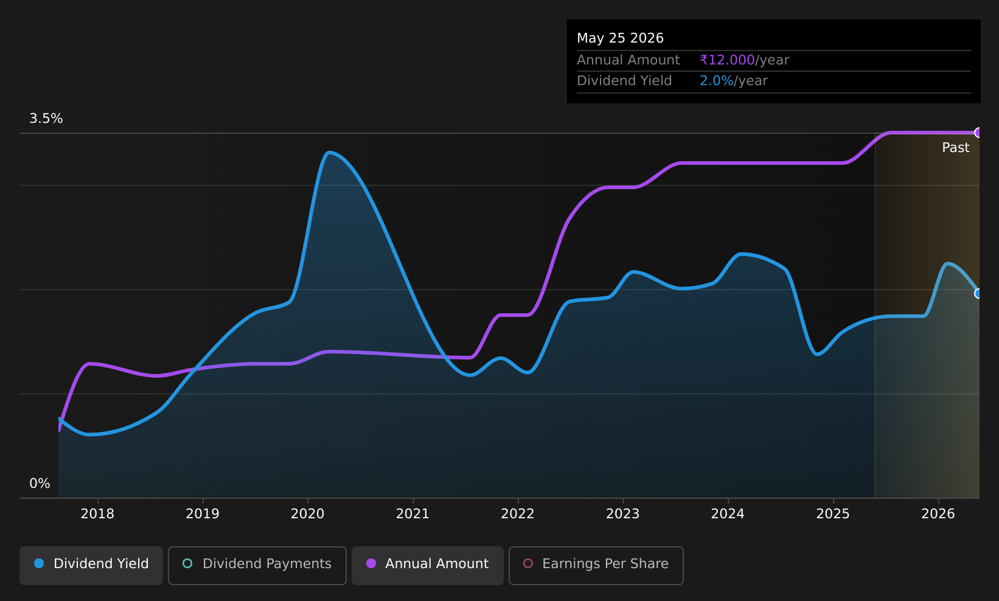The width and height of the screenshot is (999, 601).
Task: Click the teal Dividend Payments legend circle
Action: click(187, 563)
